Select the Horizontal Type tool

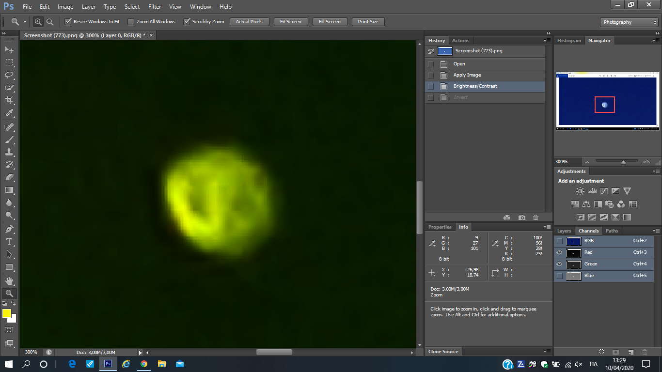9,241
